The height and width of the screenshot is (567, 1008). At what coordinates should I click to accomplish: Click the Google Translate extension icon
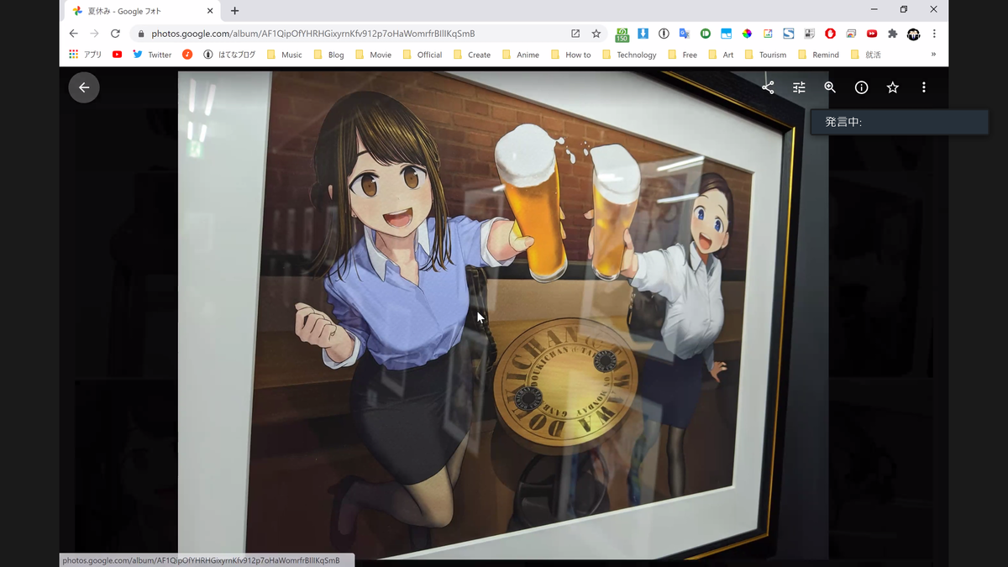(x=685, y=34)
